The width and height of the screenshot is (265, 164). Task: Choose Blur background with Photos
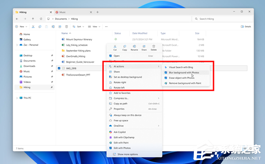coord(186,73)
